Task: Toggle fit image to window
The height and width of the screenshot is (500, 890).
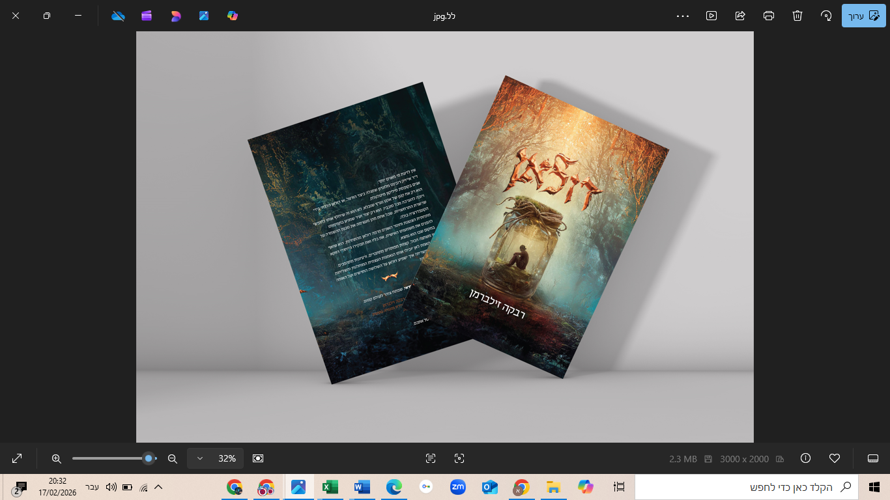Action: tap(258, 458)
